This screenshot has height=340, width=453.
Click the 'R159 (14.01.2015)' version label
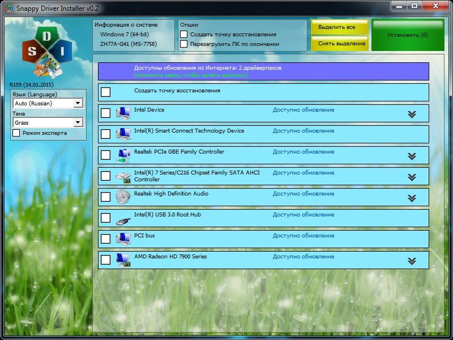32,84
